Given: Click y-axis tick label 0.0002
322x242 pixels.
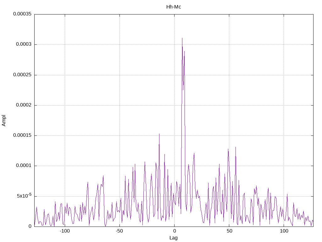Looking at the screenshot, I should click(x=24, y=105).
